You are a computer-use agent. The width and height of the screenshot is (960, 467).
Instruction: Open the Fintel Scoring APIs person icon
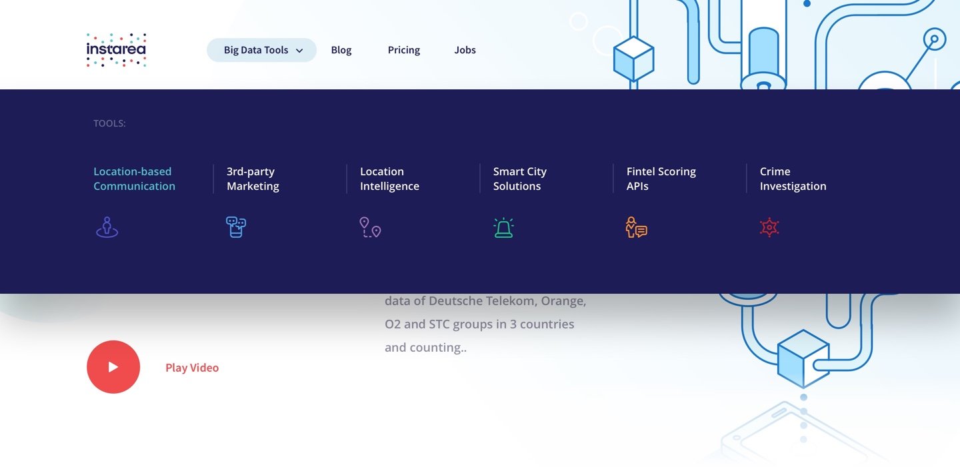pyautogui.click(x=636, y=227)
